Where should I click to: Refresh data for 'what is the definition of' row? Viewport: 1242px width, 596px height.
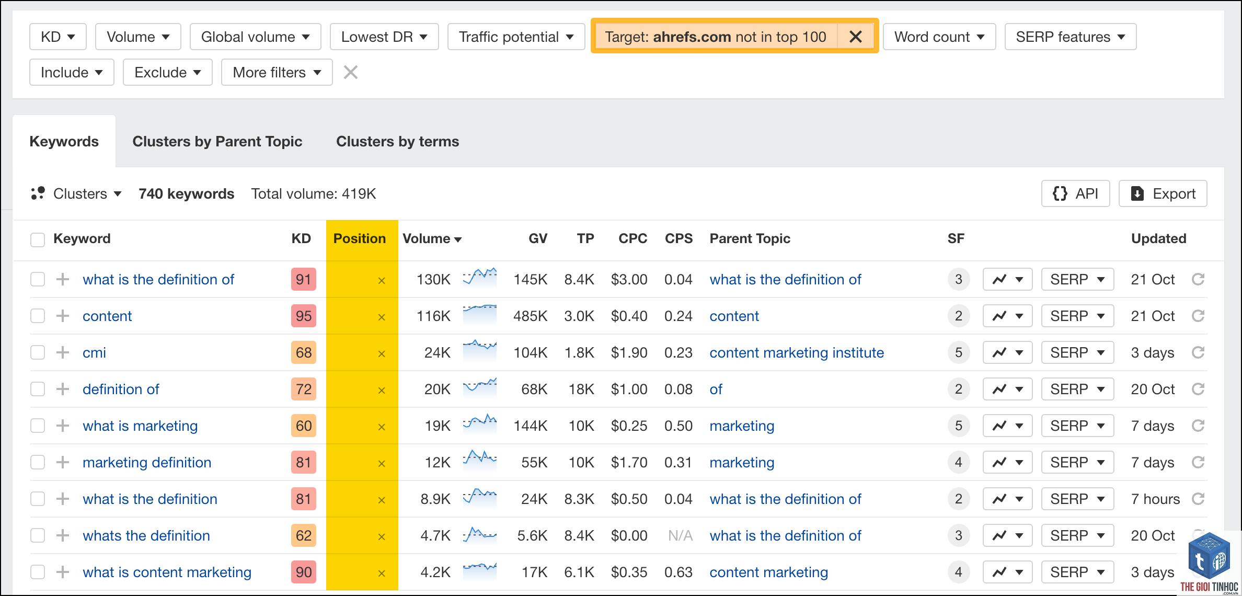pyautogui.click(x=1198, y=279)
